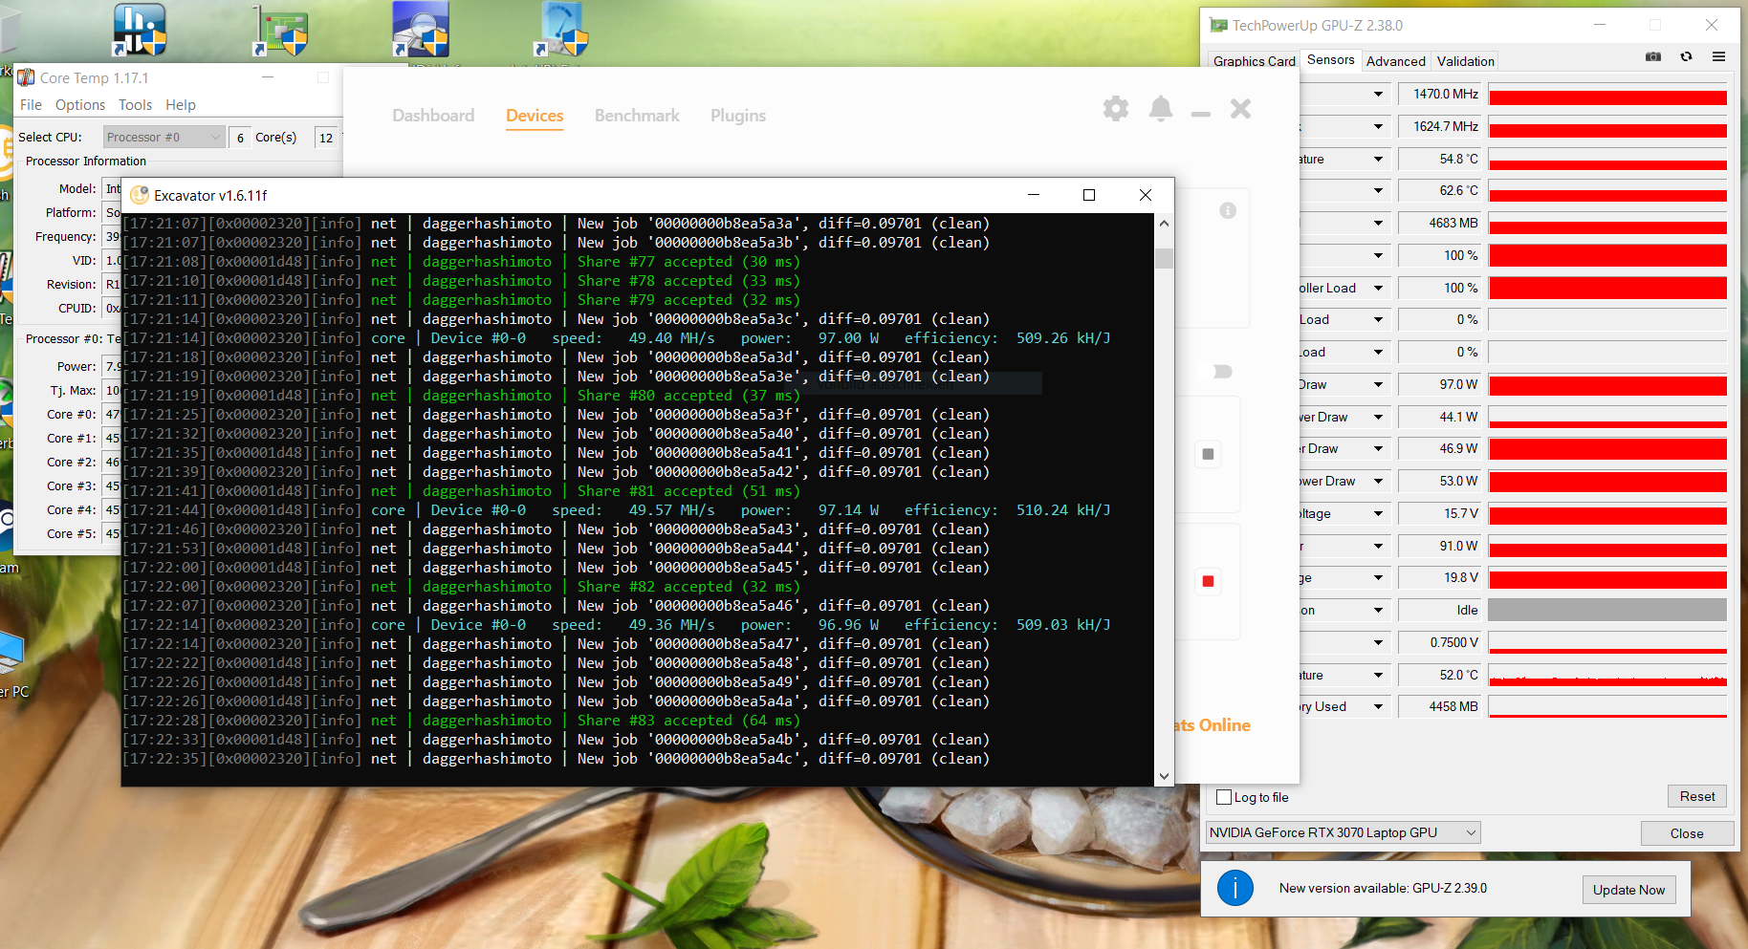Minimize the NiceHash window
This screenshot has width=1748, height=949.
coord(1201,114)
